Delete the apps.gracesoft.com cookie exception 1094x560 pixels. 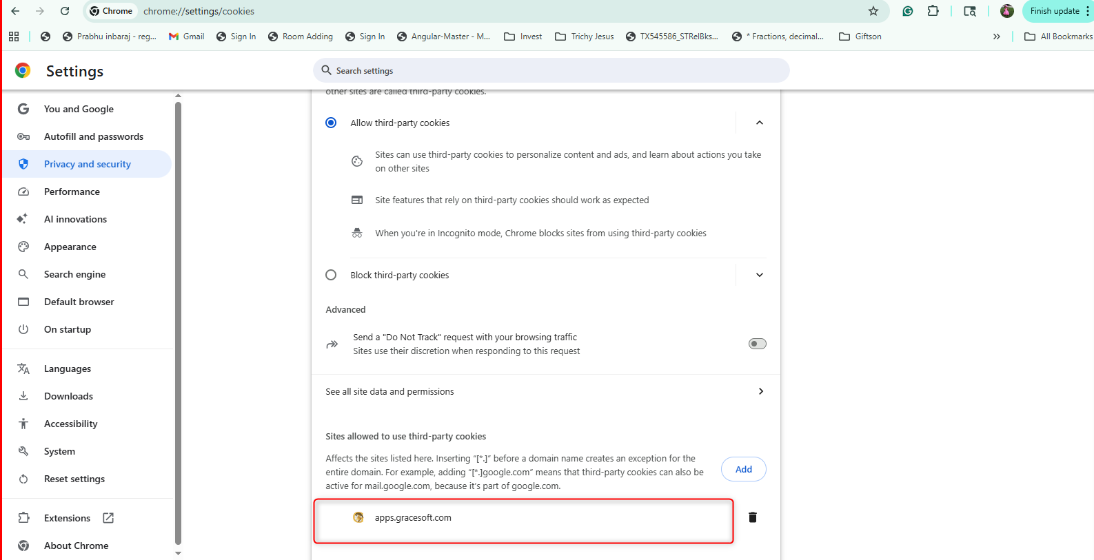[753, 517]
